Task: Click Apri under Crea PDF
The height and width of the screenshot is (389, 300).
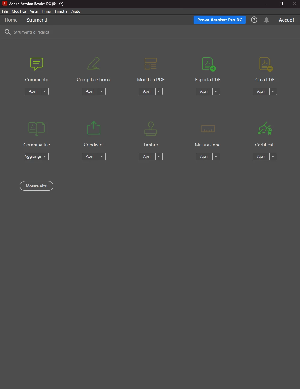Action: [x=261, y=91]
